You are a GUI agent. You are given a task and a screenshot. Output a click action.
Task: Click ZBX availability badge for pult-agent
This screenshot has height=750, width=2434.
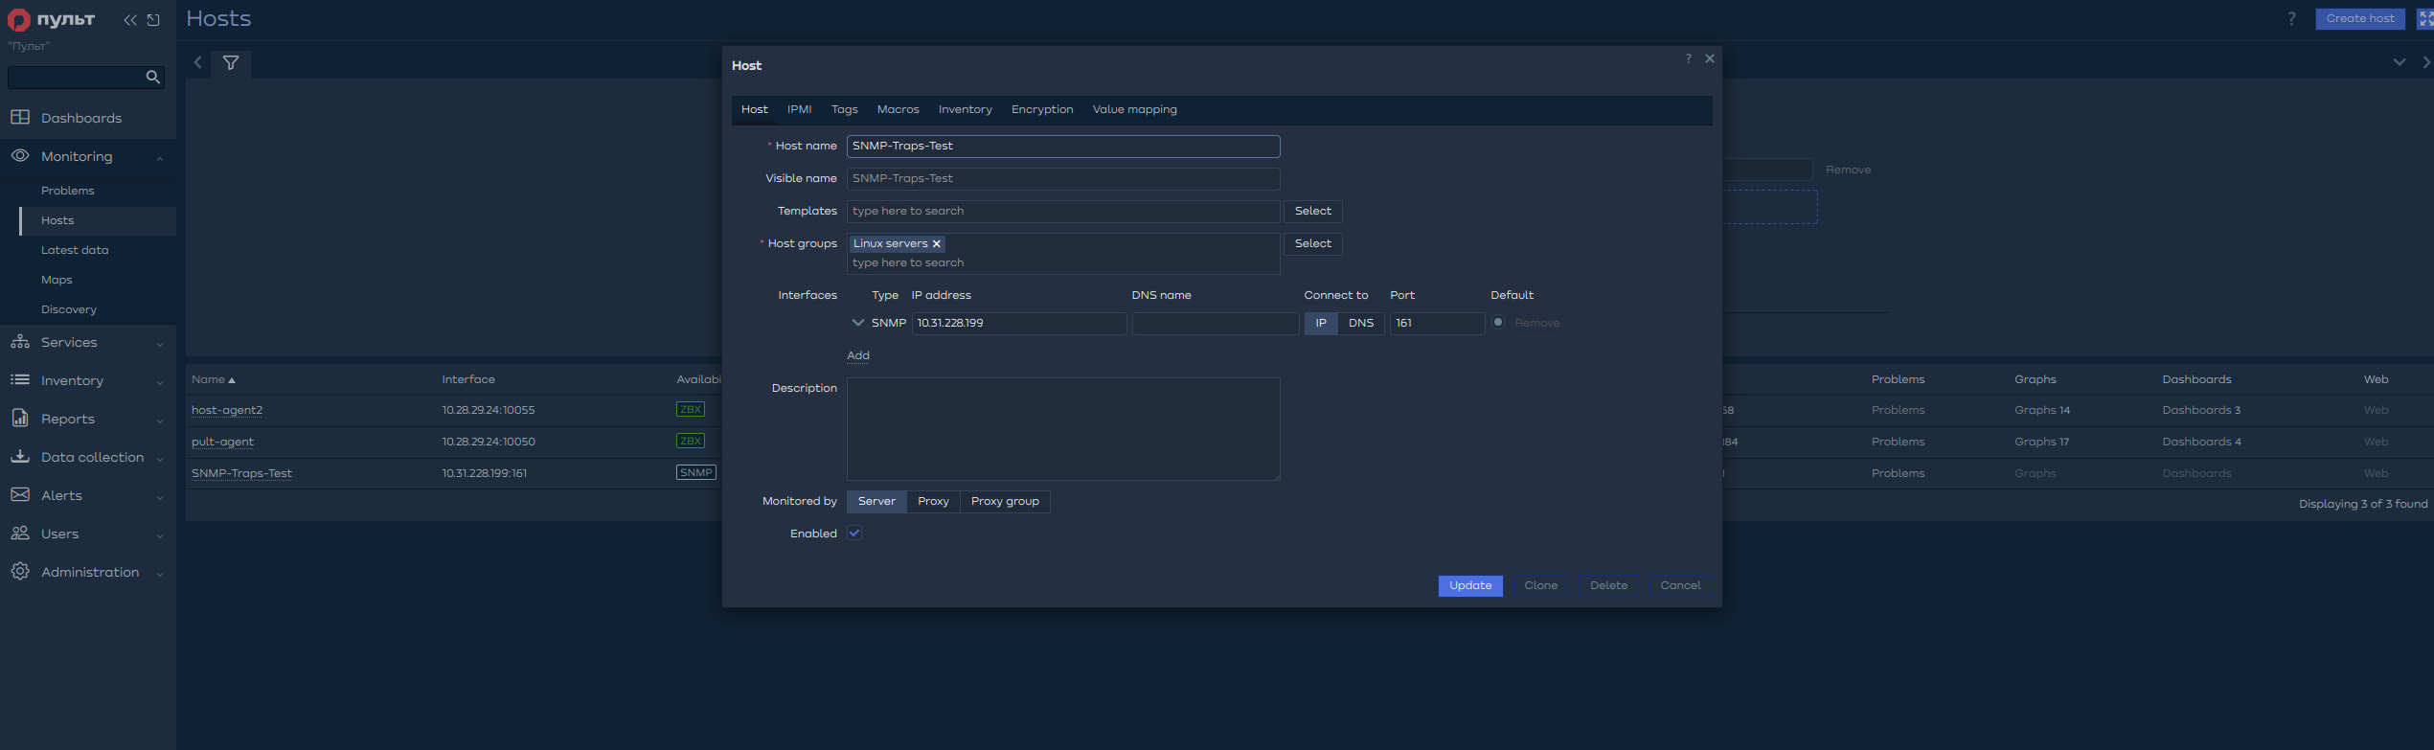[x=690, y=441]
